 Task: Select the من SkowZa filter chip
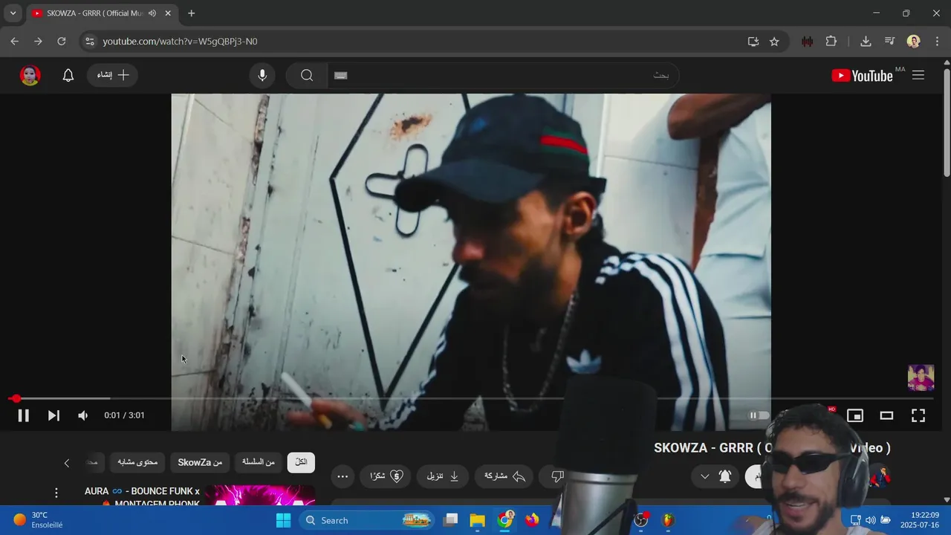tap(200, 462)
